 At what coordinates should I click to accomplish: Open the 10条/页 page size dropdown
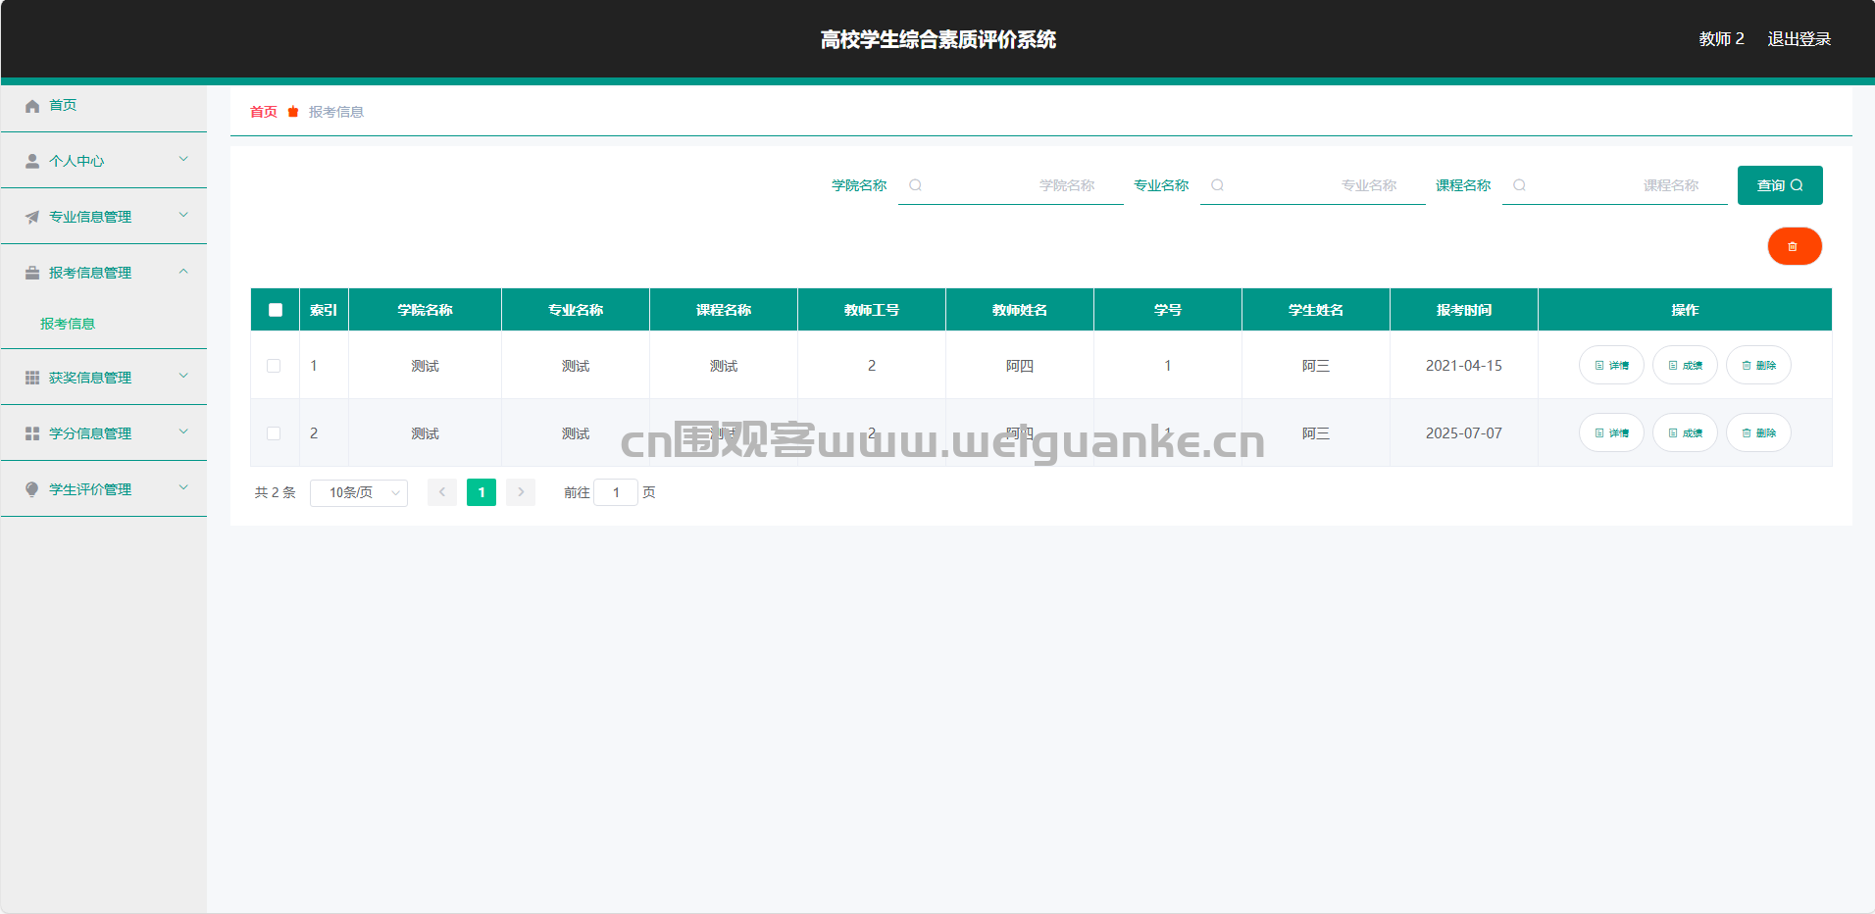(359, 492)
